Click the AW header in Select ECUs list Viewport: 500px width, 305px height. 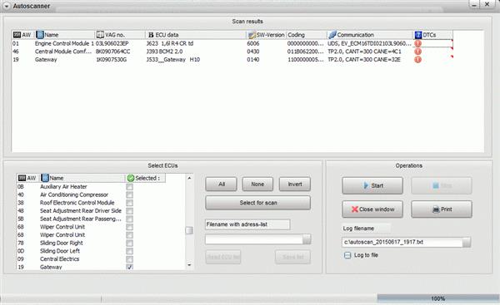(27, 178)
